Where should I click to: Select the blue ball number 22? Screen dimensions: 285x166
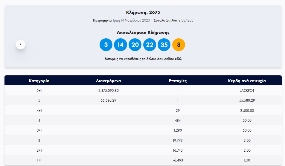point(150,45)
